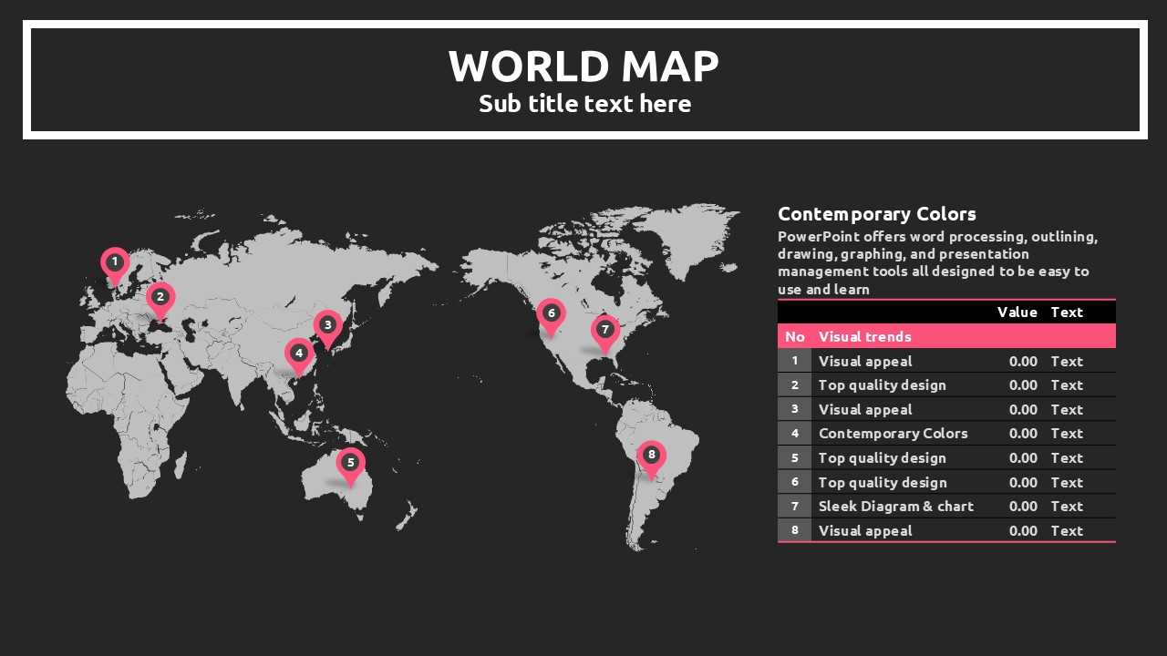Select pin 6 on North America
1167x656 pixels.
[x=551, y=314]
